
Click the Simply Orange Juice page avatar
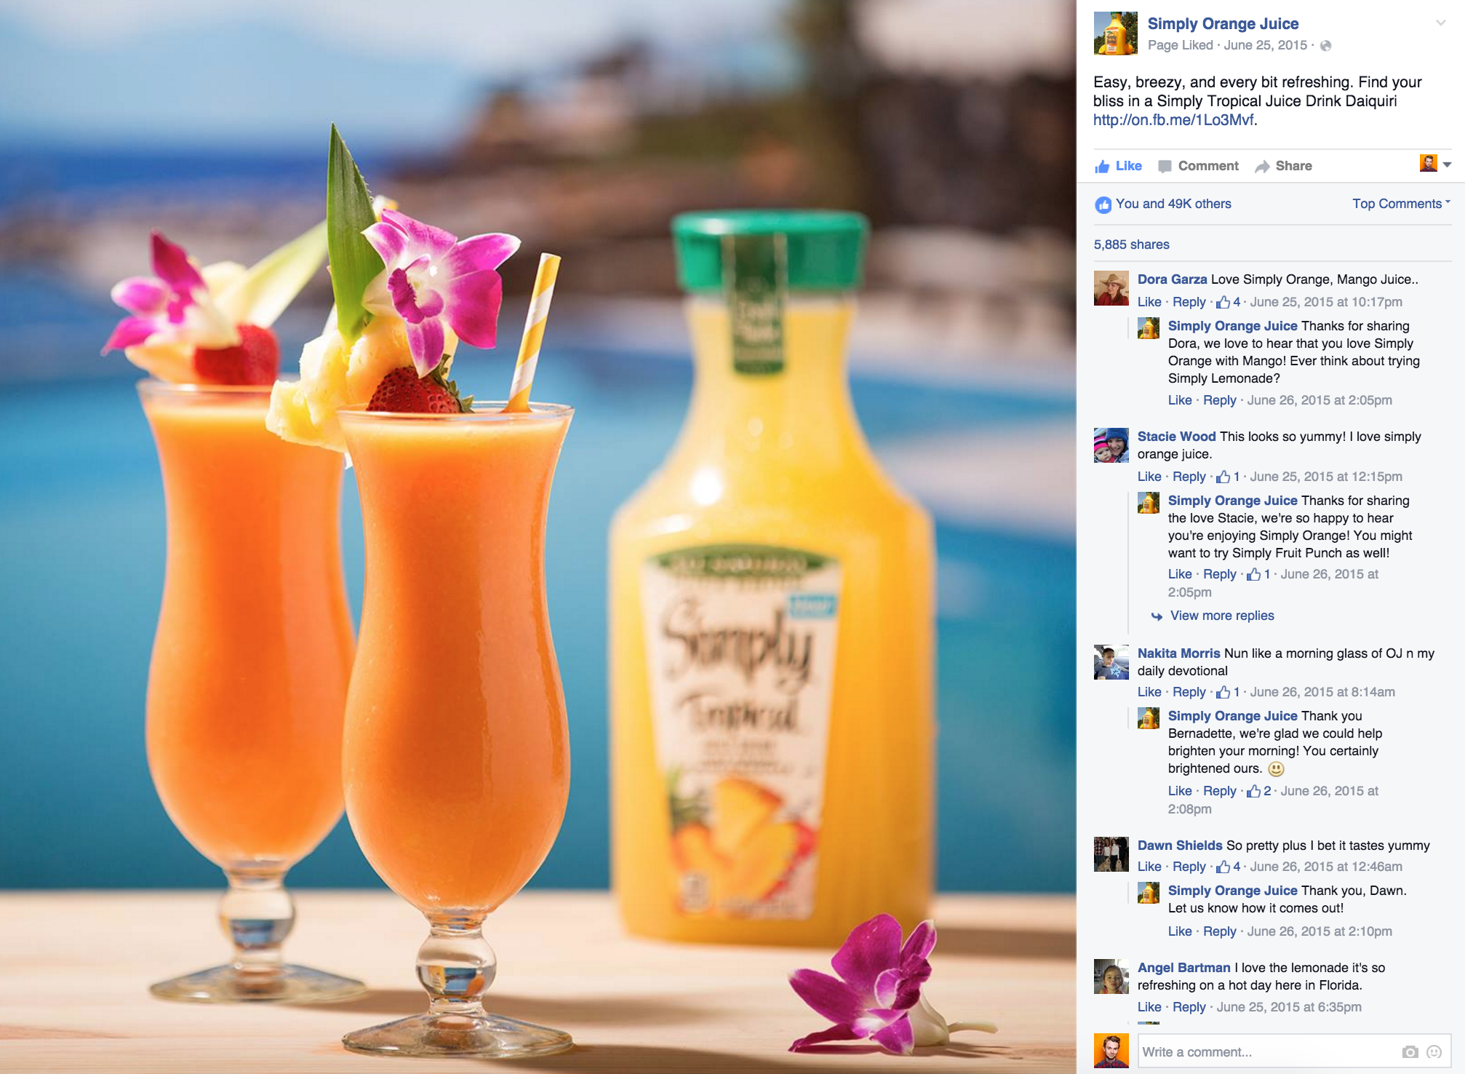click(1116, 33)
